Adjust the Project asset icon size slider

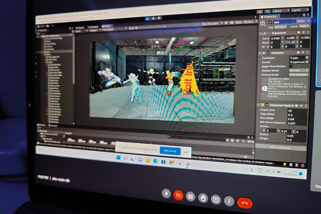245,157
